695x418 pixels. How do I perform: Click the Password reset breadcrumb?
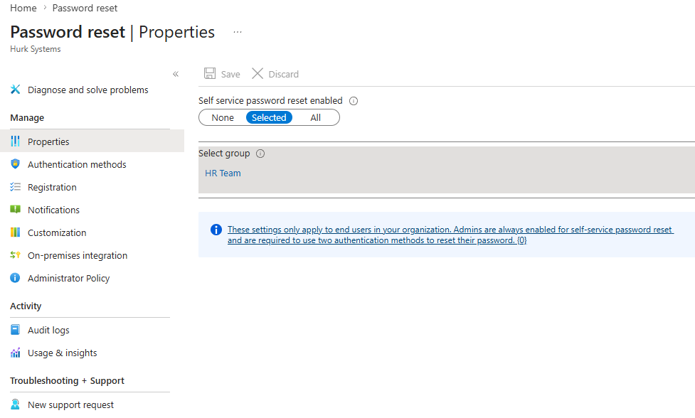coord(85,8)
